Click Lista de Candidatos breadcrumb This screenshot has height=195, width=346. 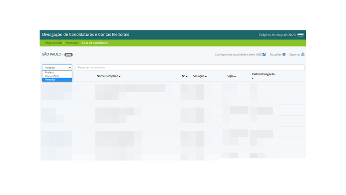click(x=95, y=43)
